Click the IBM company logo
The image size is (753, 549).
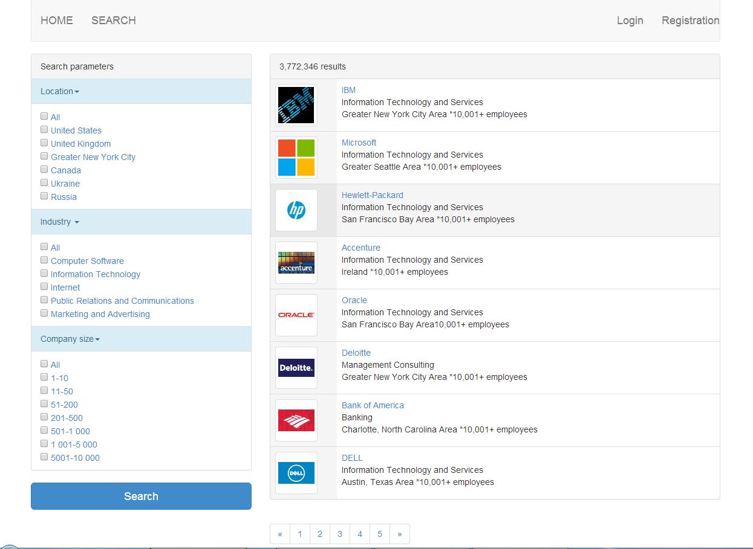point(296,105)
